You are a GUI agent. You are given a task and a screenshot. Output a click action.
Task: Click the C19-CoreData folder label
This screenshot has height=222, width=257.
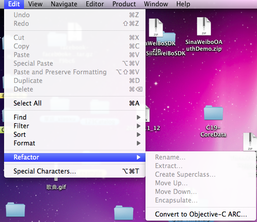213,131
